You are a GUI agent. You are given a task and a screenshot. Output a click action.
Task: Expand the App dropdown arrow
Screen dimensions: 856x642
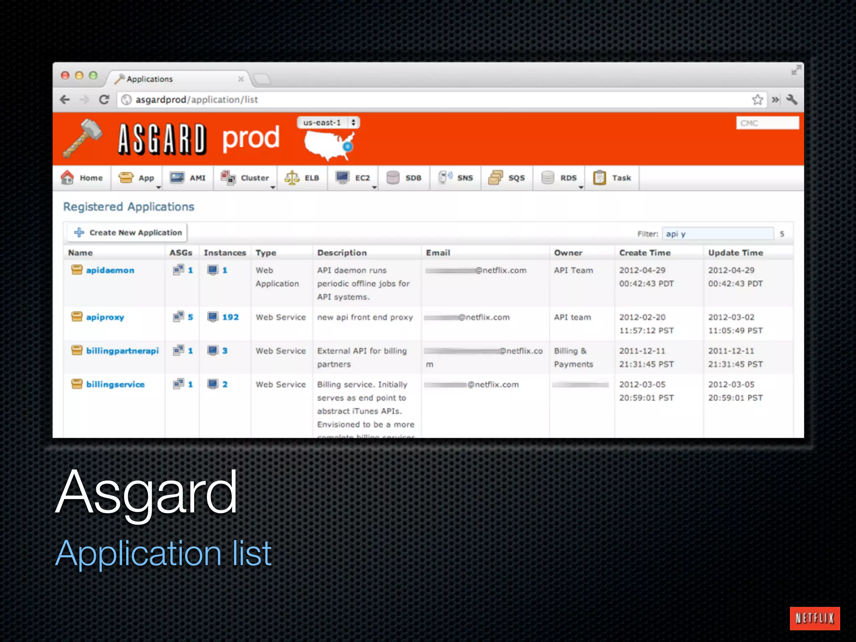tap(158, 188)
